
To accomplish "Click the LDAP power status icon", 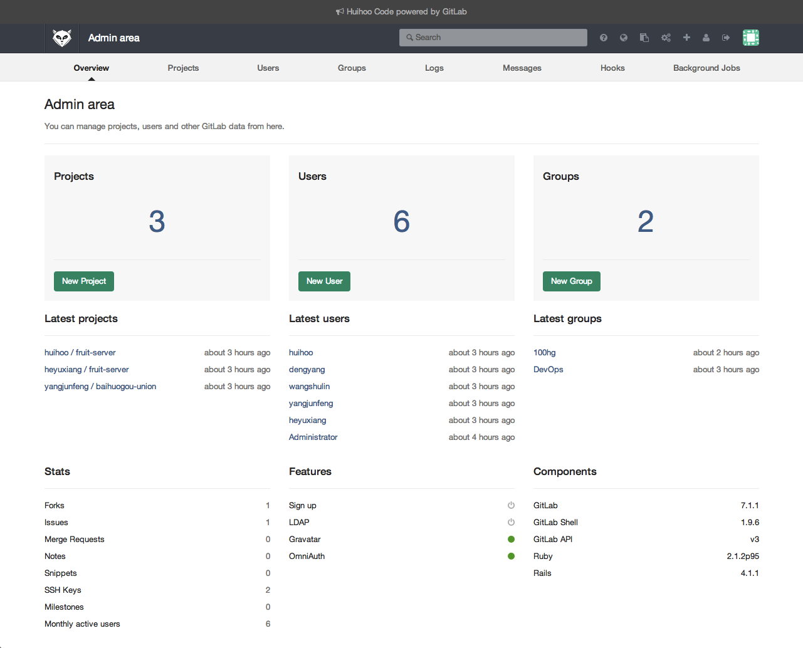I will click(511, 522).
